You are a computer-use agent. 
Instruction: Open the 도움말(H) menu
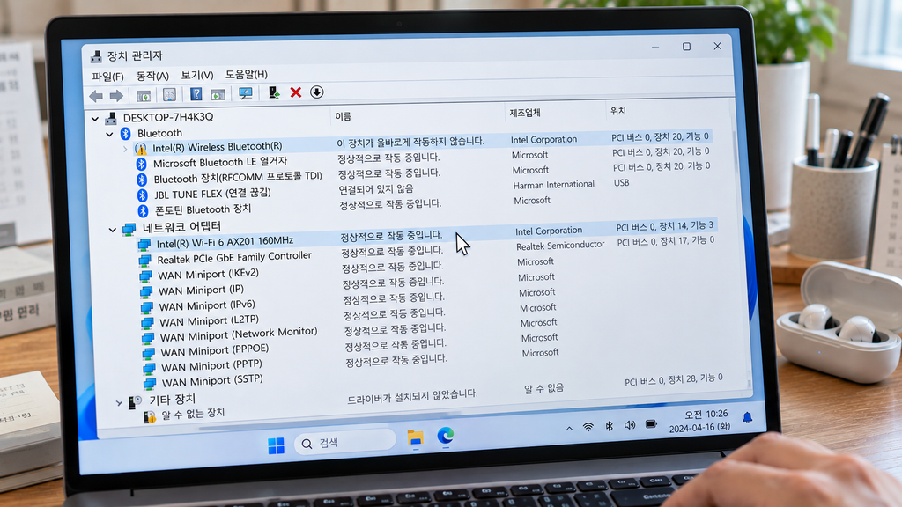247,74
